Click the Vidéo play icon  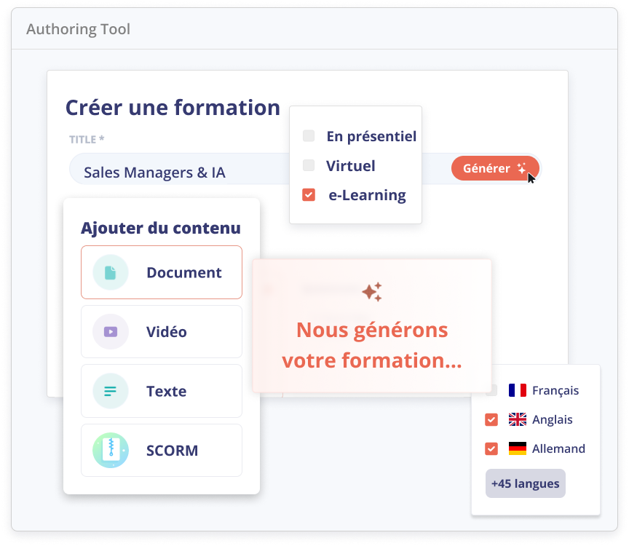[x=111, y=332]
